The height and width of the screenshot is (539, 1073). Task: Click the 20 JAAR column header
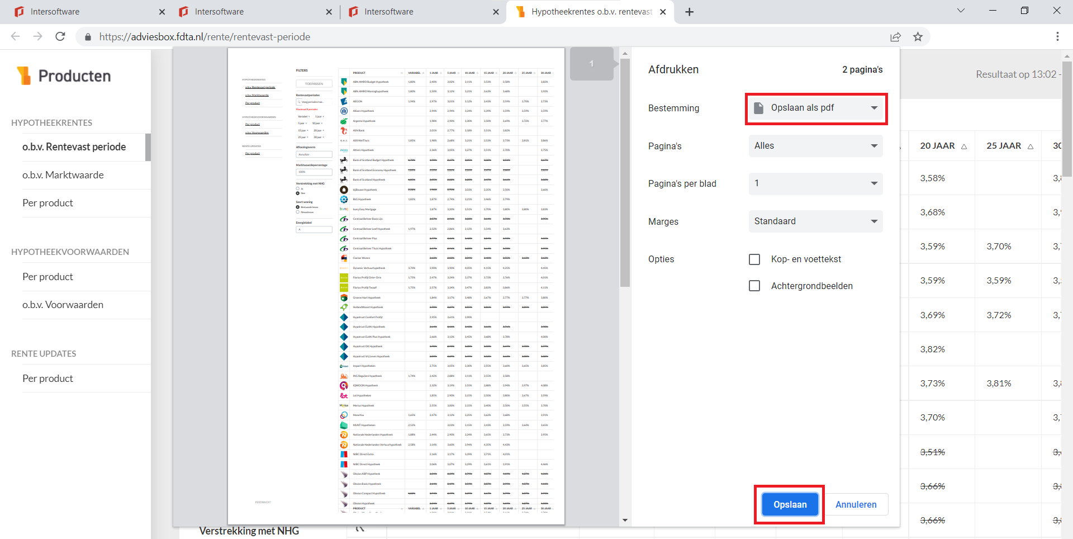937,146
